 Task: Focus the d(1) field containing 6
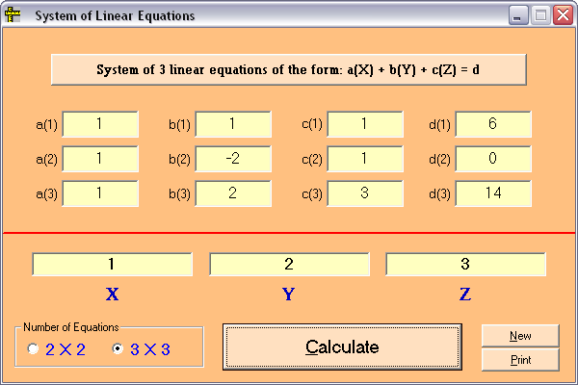coord(493,124)
